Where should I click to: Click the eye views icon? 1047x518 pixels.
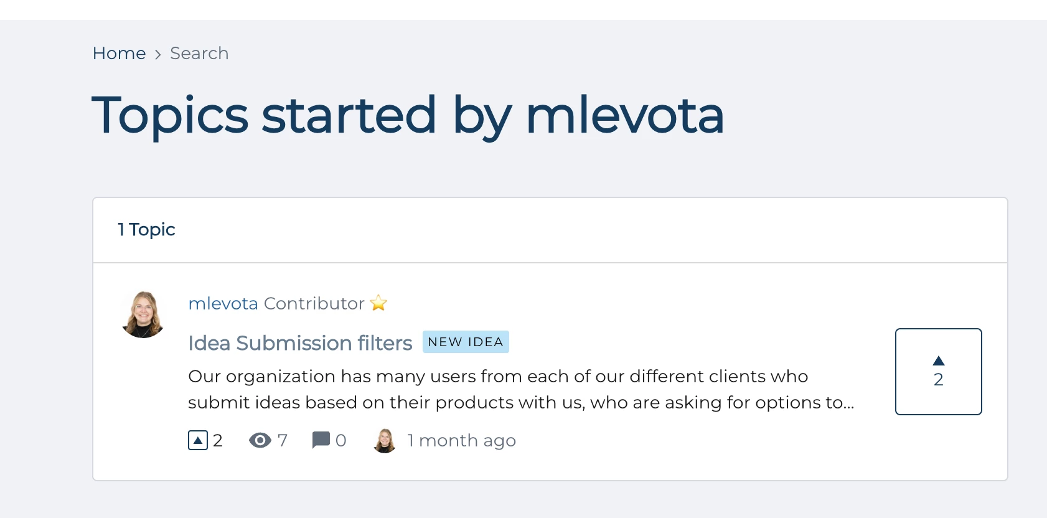tap(260, 441)
